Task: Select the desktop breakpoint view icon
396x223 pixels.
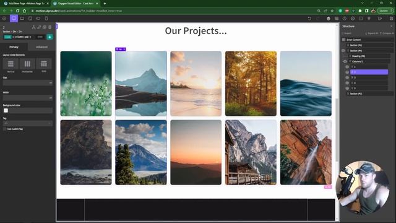Action: (x=14, y=19)
